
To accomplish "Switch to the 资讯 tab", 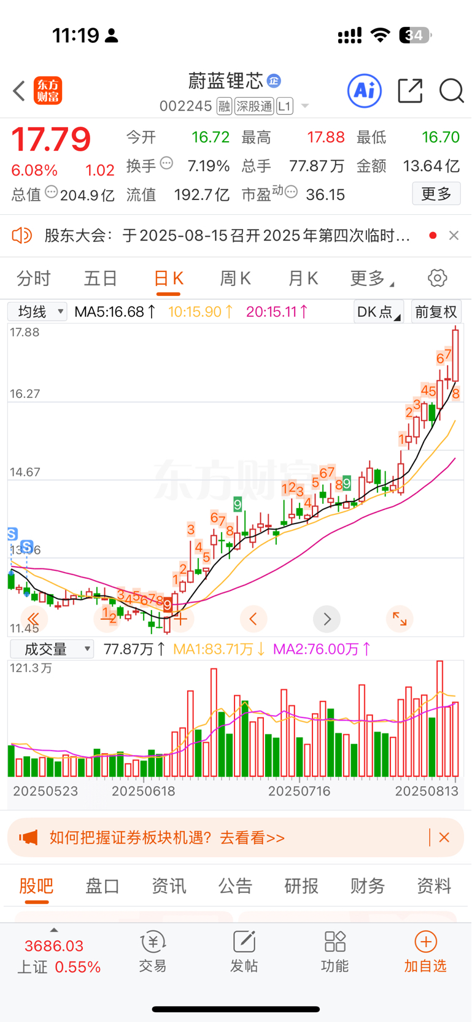I will [169, 886].
